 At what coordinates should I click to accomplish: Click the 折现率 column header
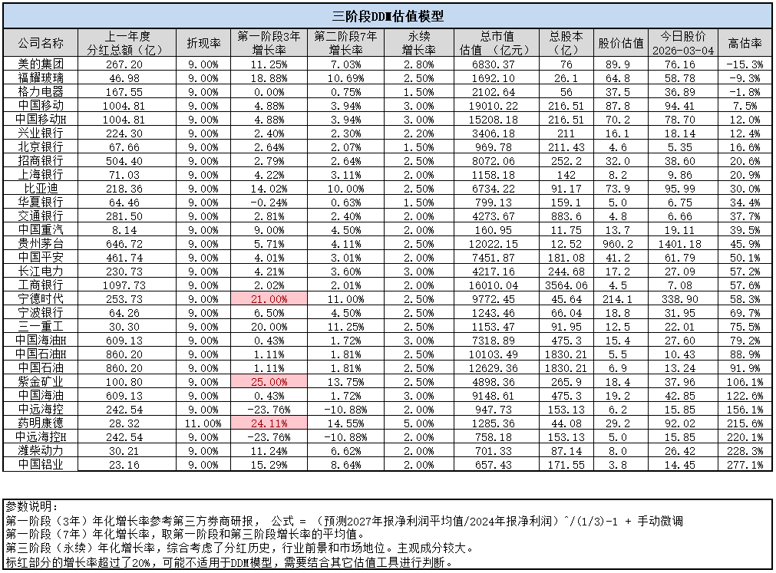(x=203, y=42)
